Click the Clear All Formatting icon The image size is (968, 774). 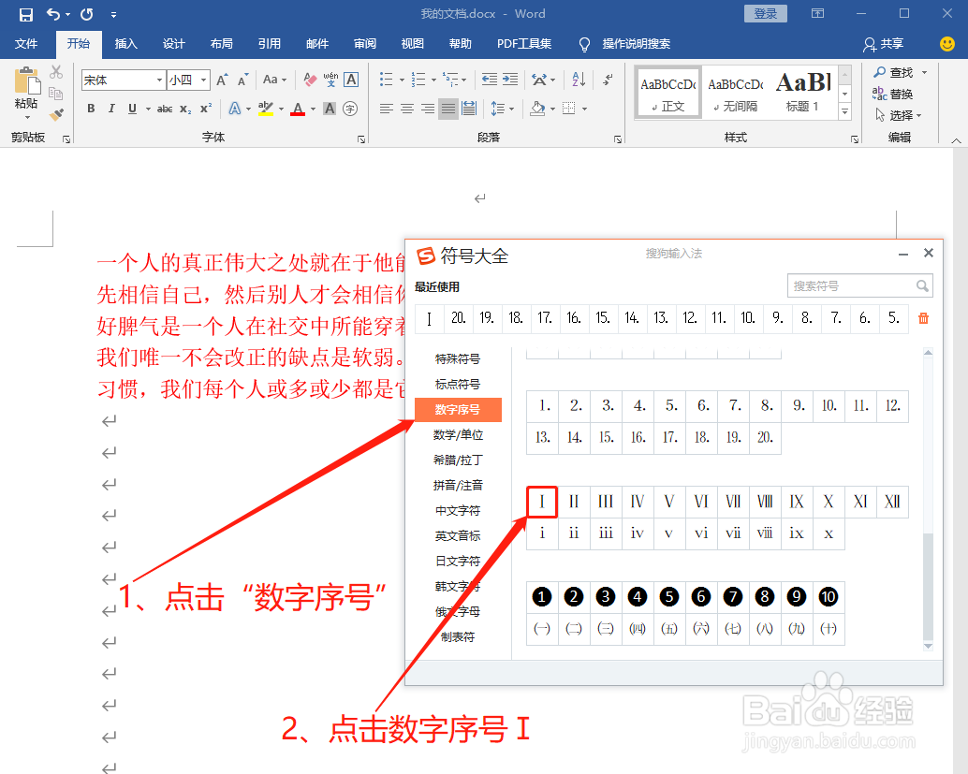pyautogui.click(x=309, y=80)
